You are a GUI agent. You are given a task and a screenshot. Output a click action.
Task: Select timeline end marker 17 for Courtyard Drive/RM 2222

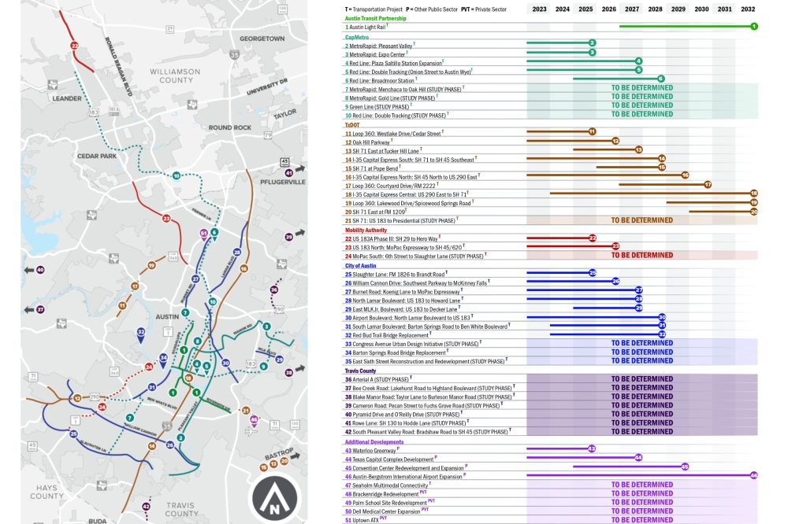(708, 185)
